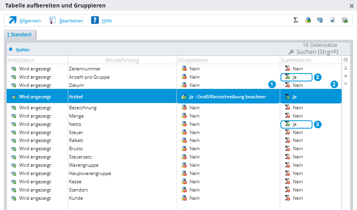This screenshot has height=210, width=357.
Task: Click 'Wird angezeigt' in the Bezeichnung row
Action: pyautogui.click(x=35, y=108)
